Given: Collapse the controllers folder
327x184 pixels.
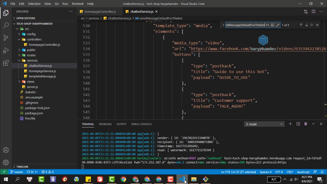Looking at the screenshot, I should click(34, 39).
